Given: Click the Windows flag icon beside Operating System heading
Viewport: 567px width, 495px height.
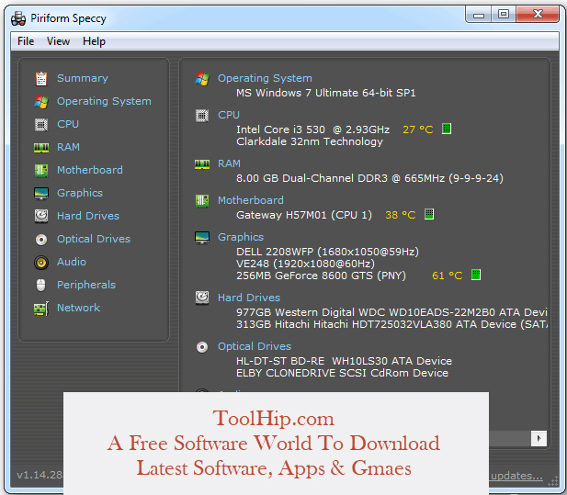Looking at the screenshot, I should pos(202,78).
